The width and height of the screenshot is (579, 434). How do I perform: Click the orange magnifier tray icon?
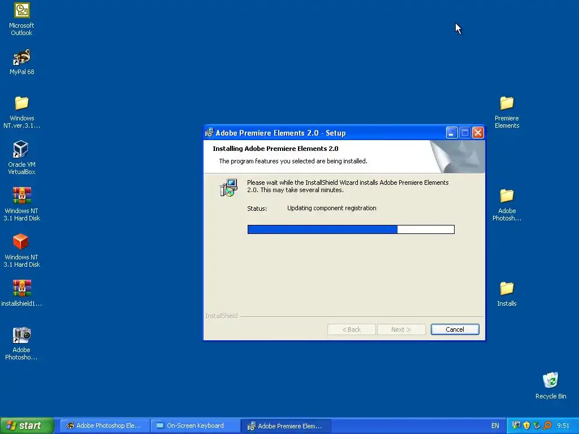(547, 426)
